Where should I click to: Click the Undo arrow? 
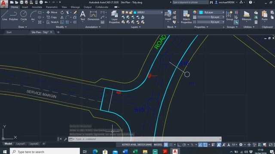point(46,2)
